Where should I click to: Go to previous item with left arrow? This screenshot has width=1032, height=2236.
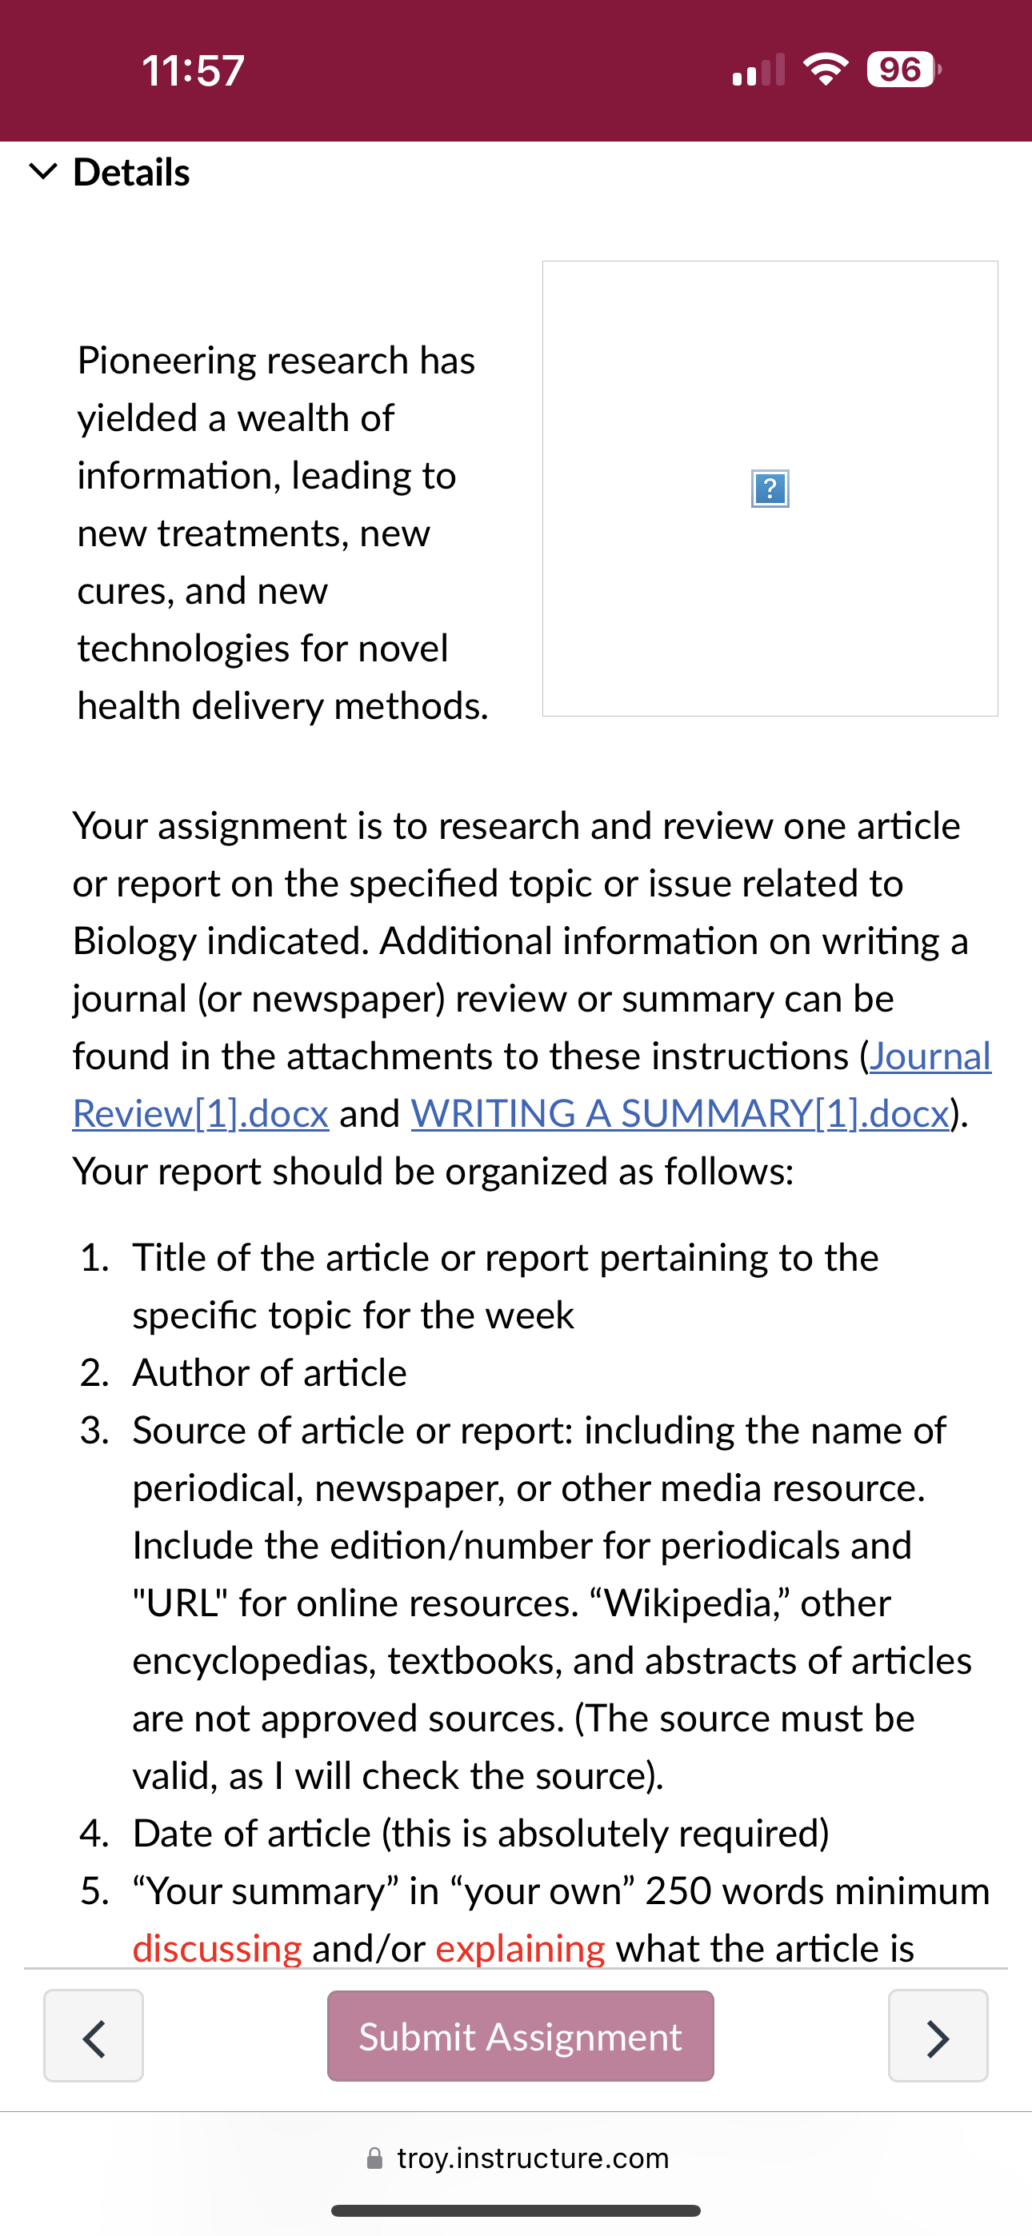[x=94, y=2035]
